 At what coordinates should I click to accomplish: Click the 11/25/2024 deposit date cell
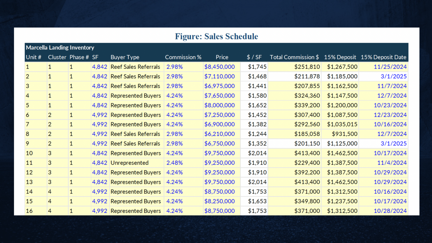[x=390, y=67]
